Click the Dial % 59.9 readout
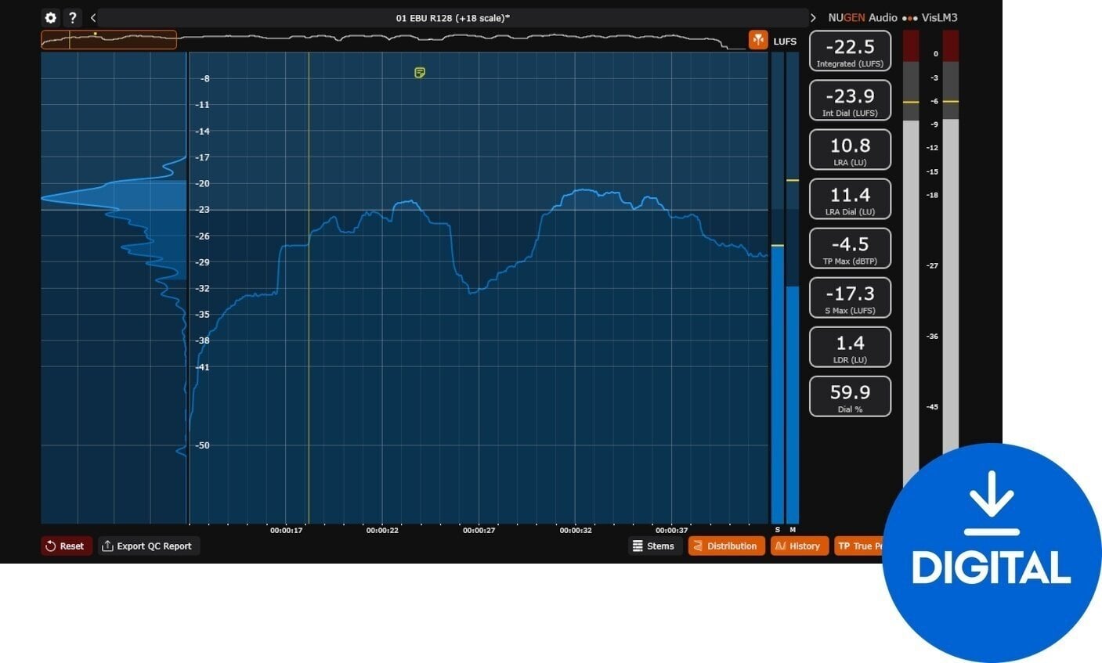Viewport: 1102px width, 663px height. tap(850, 396)
